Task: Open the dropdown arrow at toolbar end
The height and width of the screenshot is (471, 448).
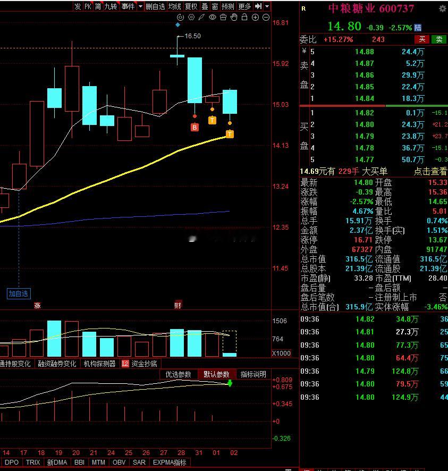Action: coord(267,6)
